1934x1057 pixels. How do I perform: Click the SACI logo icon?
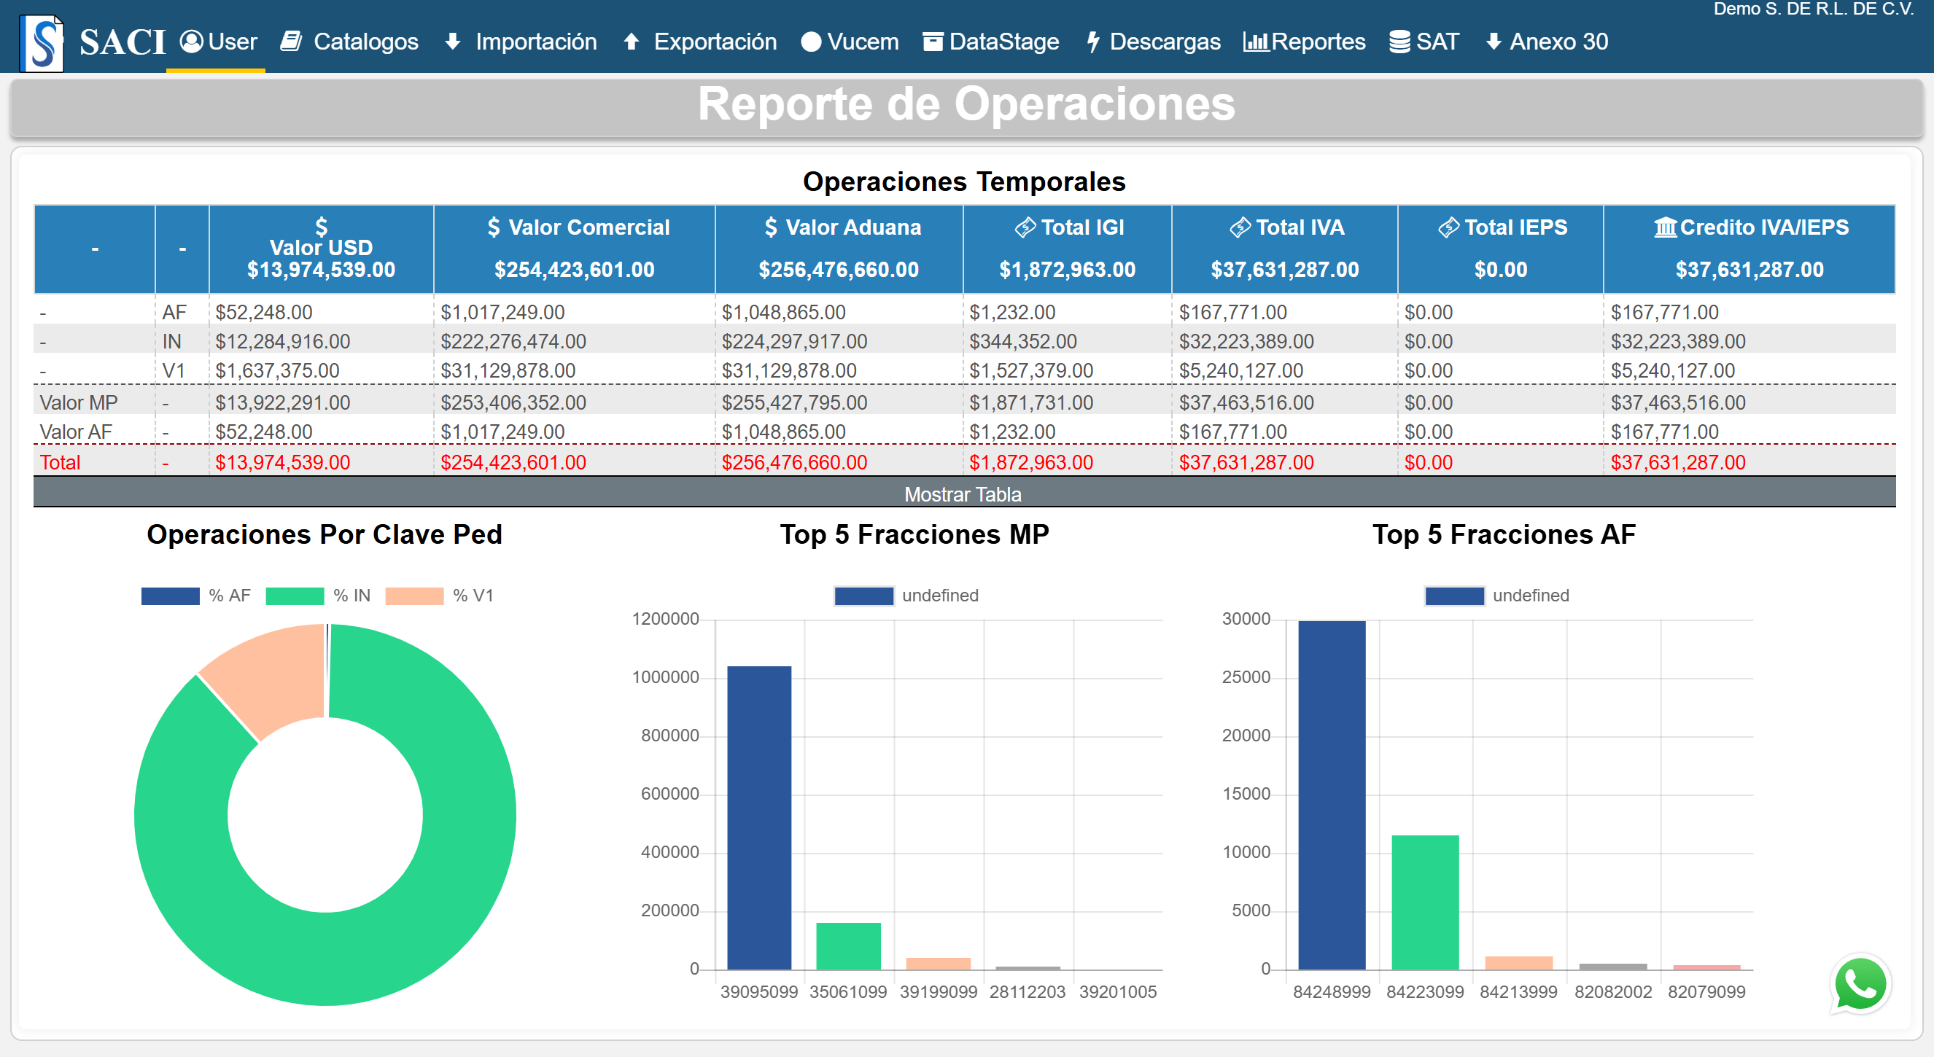[42, 43]
